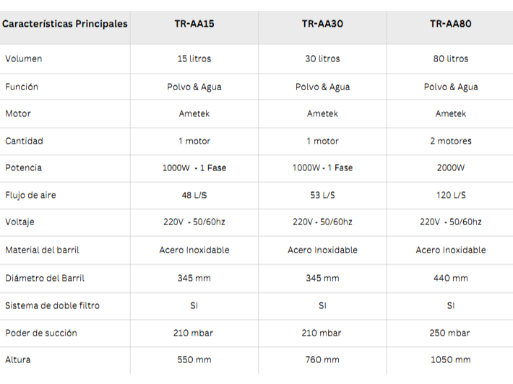The height and width of the screenshot is (384, 513).
Task: Select the Función row label
Action: [x=22, y=87]
